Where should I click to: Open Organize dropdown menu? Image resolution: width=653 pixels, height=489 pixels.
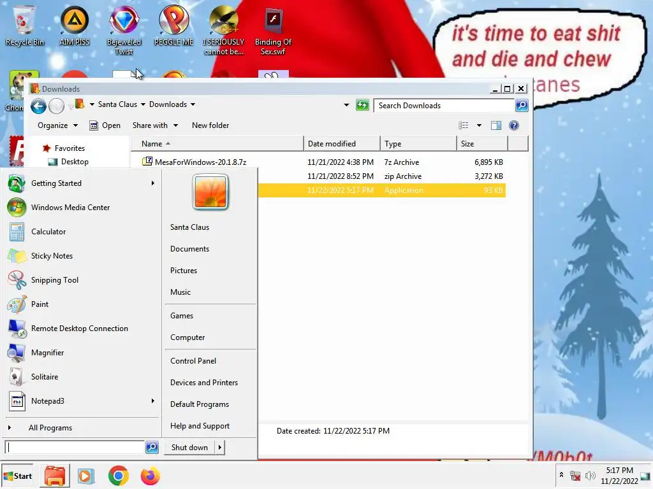[x=57, y=125]
